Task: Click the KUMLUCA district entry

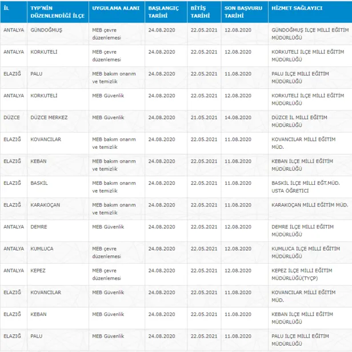Action: tap(42, 248)
